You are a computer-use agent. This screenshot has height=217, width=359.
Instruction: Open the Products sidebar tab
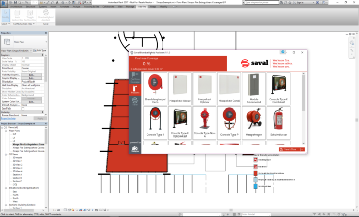[135, 89]
